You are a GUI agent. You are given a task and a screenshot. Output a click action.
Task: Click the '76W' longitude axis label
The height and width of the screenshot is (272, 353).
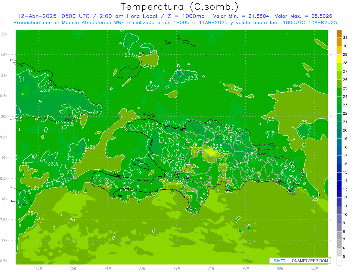tap(39, 268)
